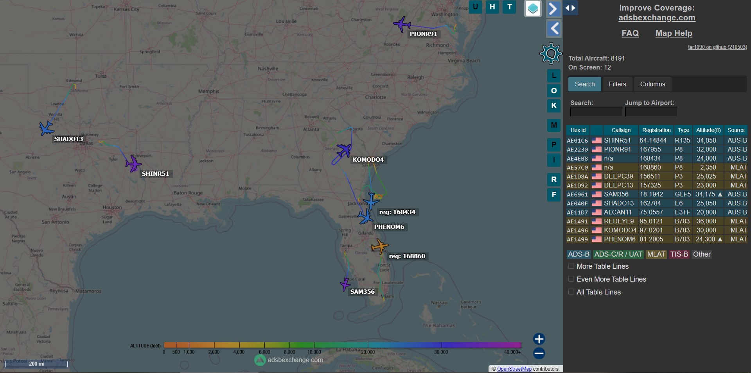This screenshot has height=373, width=751.
Task: Switch to the Search tab
Action: [584, 84]
